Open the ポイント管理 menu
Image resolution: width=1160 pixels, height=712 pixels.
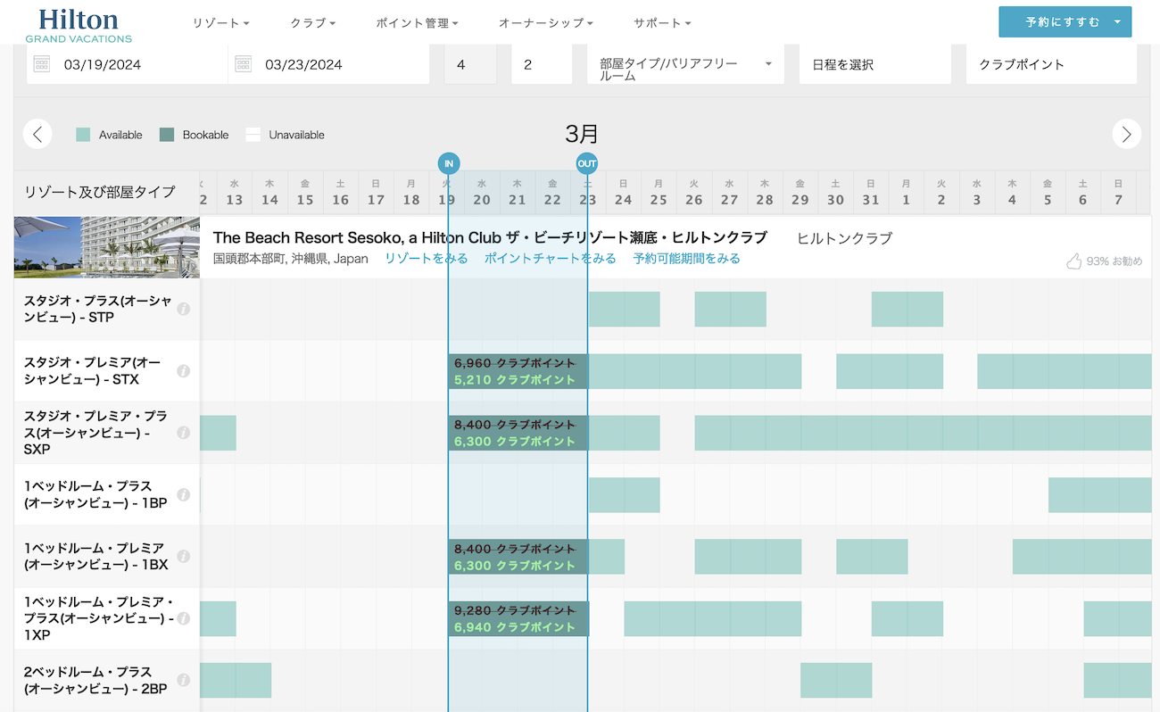tap(417, 23)
